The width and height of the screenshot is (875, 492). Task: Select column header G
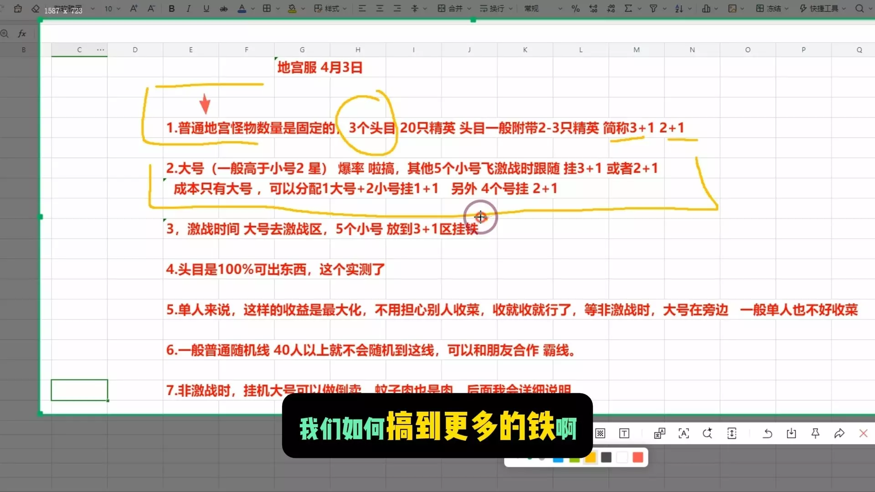coord(302,50)
